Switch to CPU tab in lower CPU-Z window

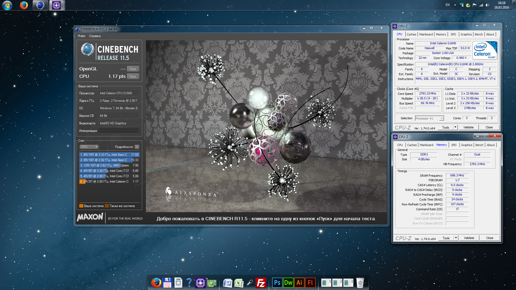[400, 145]
